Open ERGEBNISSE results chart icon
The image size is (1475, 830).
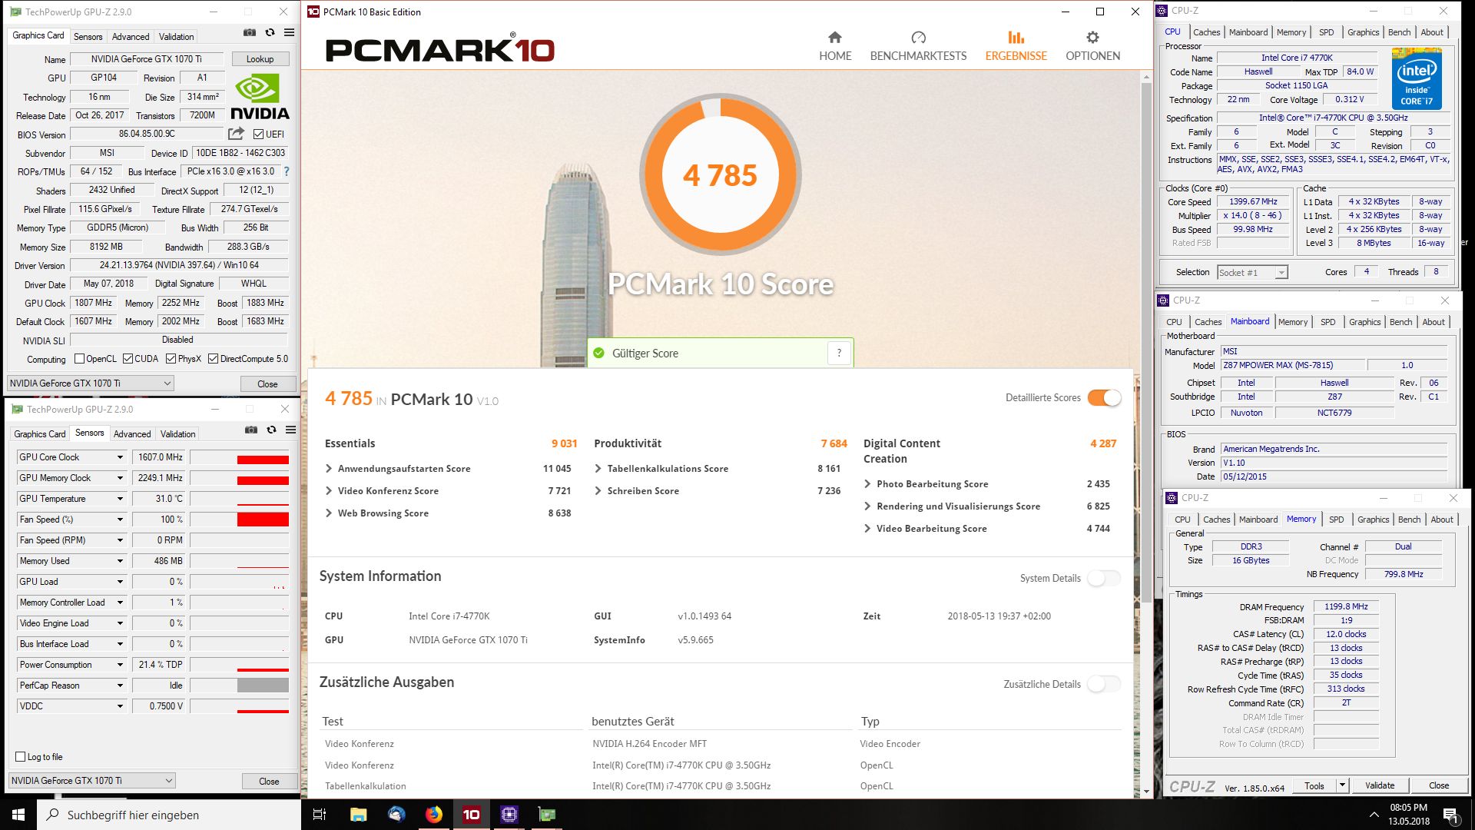tap(1016, 37)
